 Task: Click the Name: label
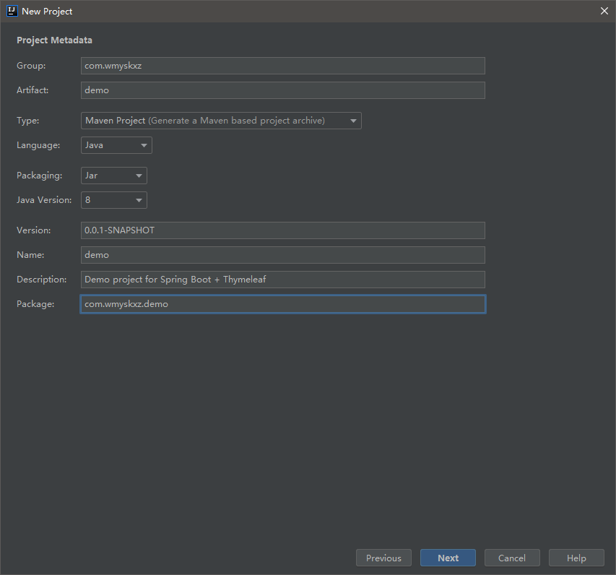pos(30,255)
